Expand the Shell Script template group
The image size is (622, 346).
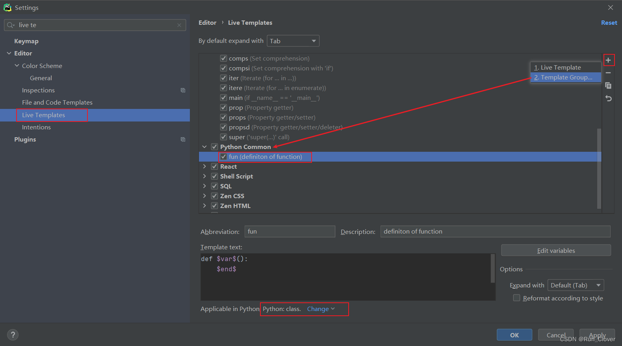coord(204,176)
